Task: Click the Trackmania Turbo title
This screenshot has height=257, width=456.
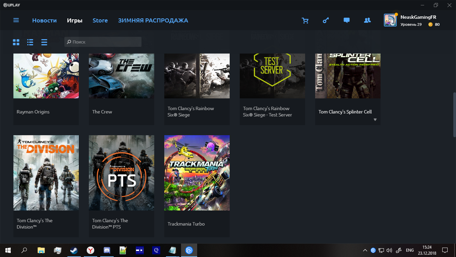Action: tap(186, 224)
